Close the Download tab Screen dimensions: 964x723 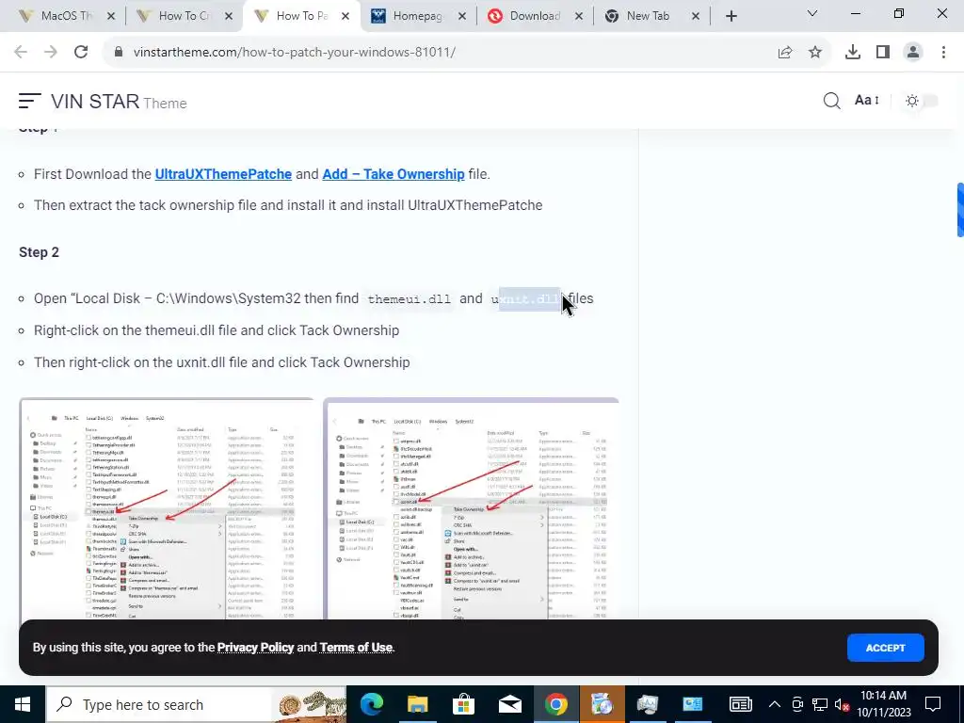[x=579, y=17]
